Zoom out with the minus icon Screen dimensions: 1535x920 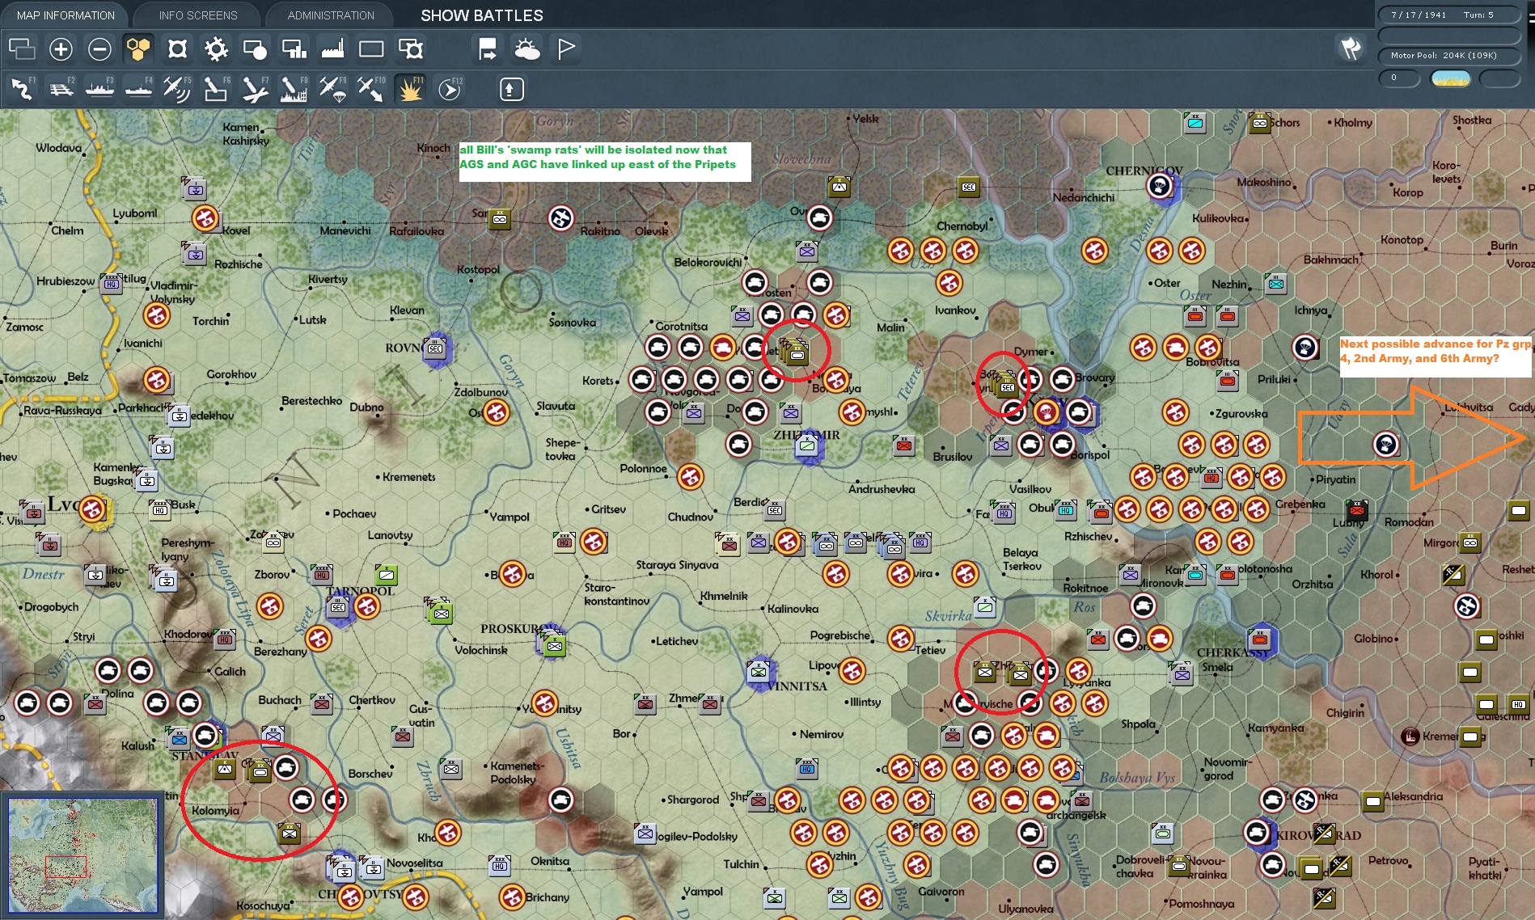99,49
